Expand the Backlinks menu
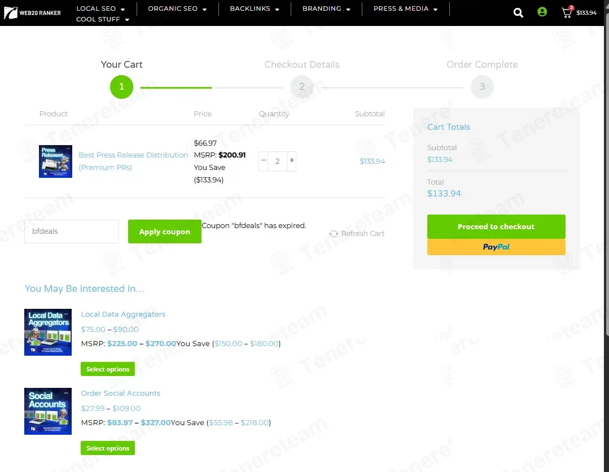The height and width of the screenshot is (472, 609). click(255, 8)
